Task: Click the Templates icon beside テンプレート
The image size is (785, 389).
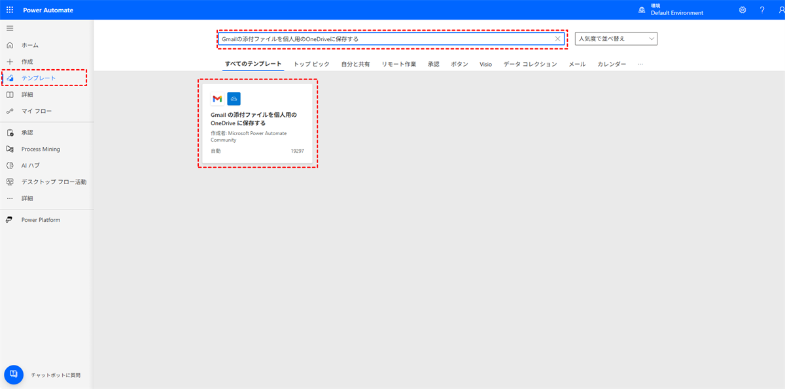Action: [10, 78]
